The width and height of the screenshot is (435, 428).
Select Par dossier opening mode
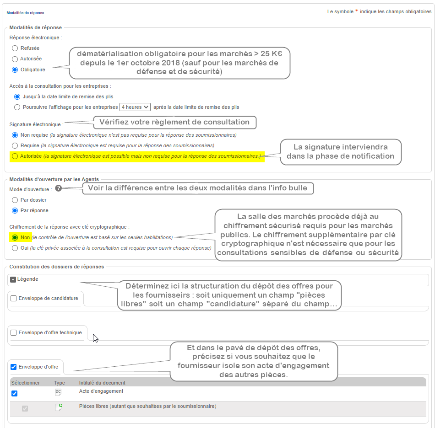pyautogui.click(x=15, y=200)
